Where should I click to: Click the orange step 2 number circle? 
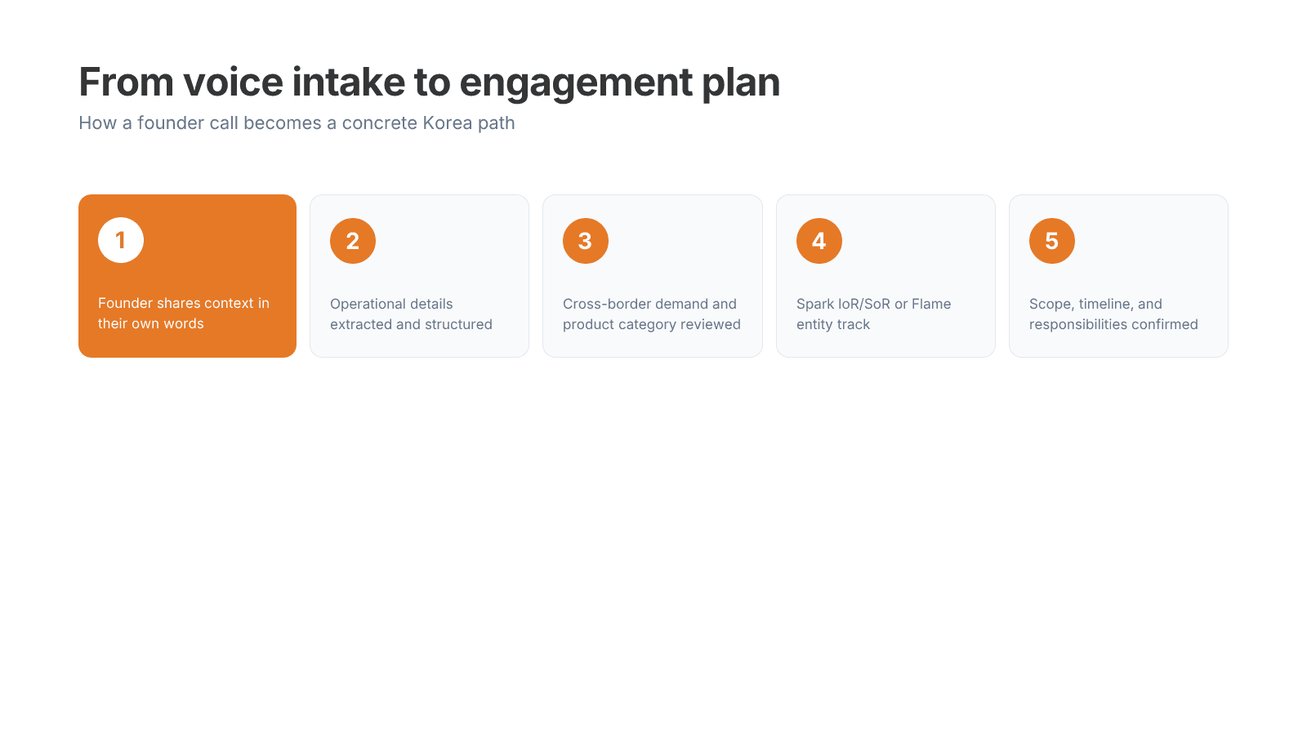pyautogui.click(x=353, y=241)
